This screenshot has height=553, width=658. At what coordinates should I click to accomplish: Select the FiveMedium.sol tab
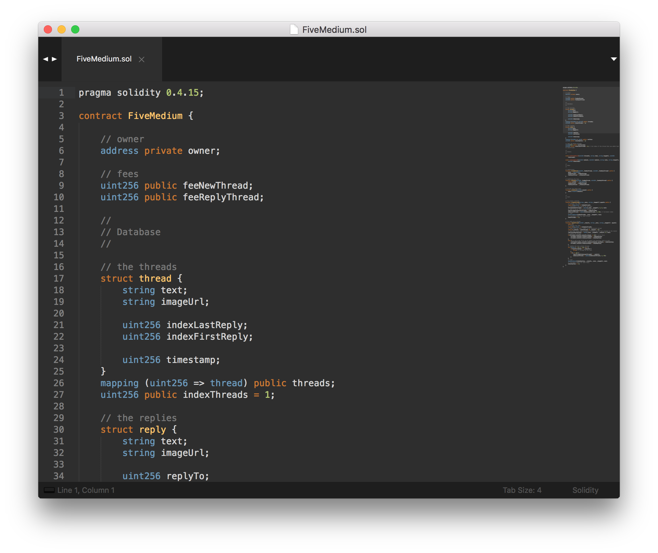104,59
